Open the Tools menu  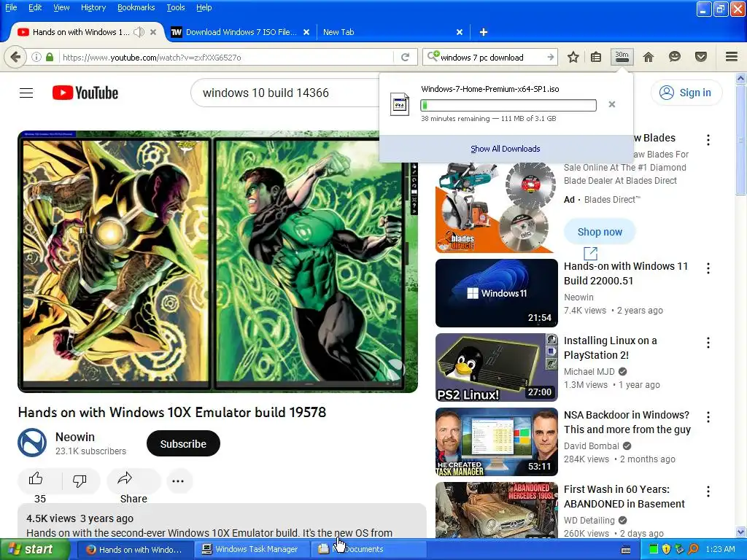tap(175, 7)
